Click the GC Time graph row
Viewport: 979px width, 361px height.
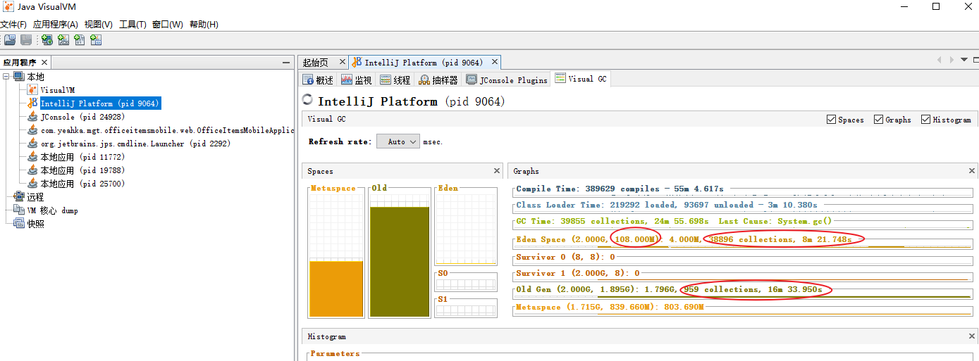742,222
